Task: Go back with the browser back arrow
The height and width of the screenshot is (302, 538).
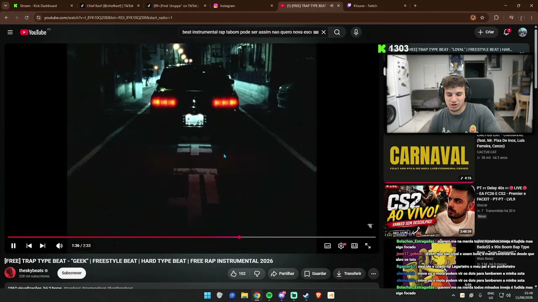Action: [6, 18]
